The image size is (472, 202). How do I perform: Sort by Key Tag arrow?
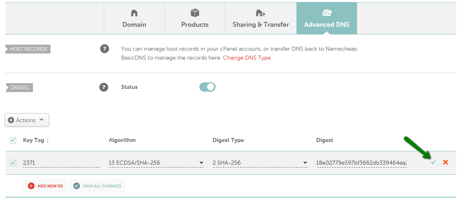[x=48, y=140]
